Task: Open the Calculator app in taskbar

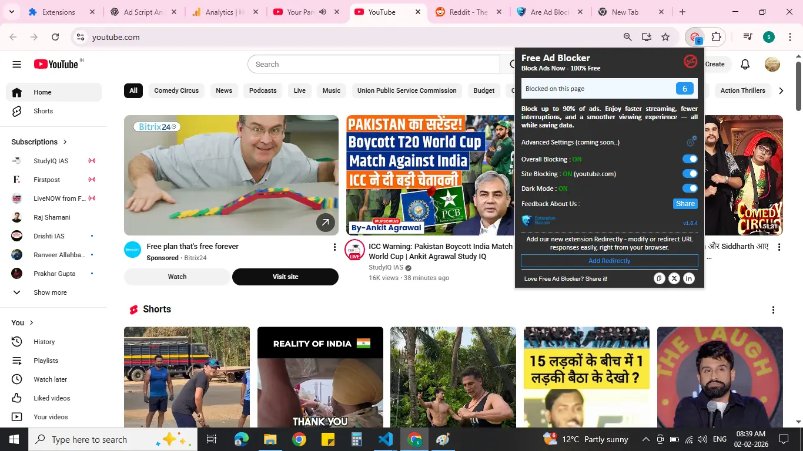Action: pos(357,439)
